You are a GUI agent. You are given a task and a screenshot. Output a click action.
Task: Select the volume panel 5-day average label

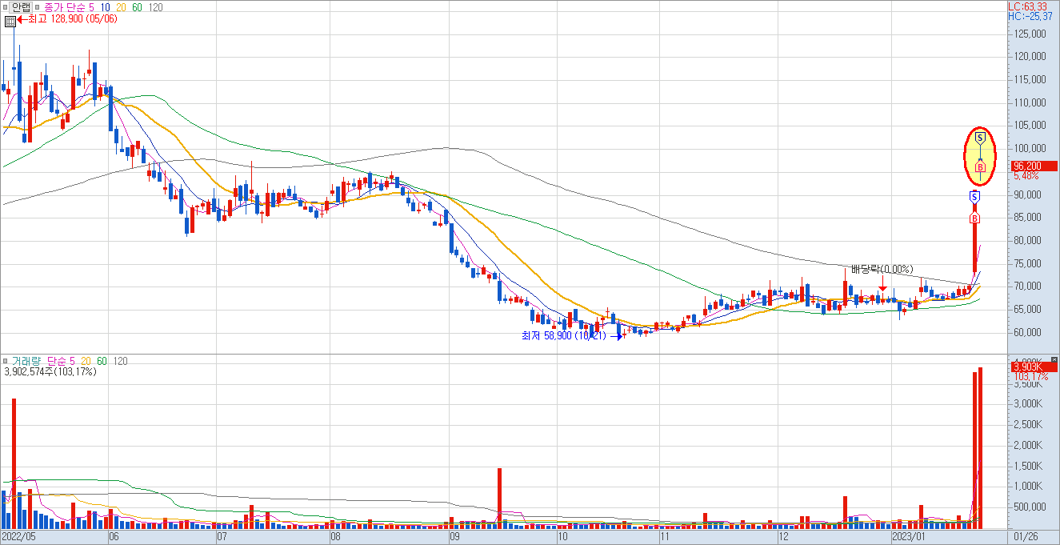(73, 361)
